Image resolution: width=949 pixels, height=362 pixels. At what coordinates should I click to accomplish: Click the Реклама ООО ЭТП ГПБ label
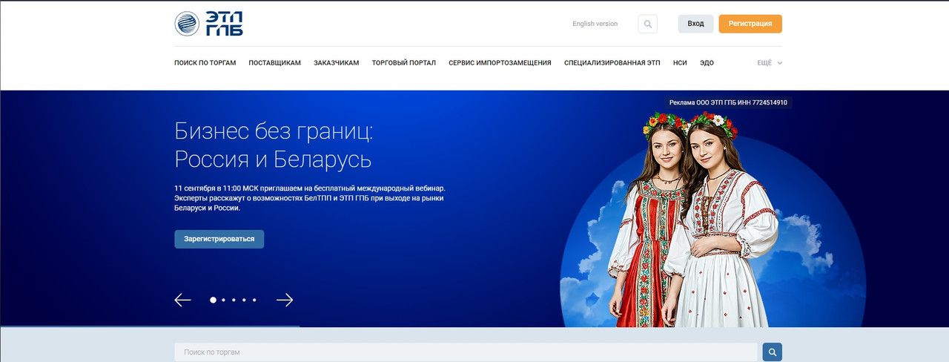tap(728, 102)
